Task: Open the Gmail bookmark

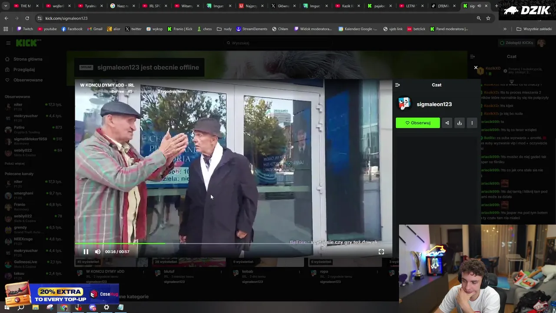Action: [x=94, y=29]
